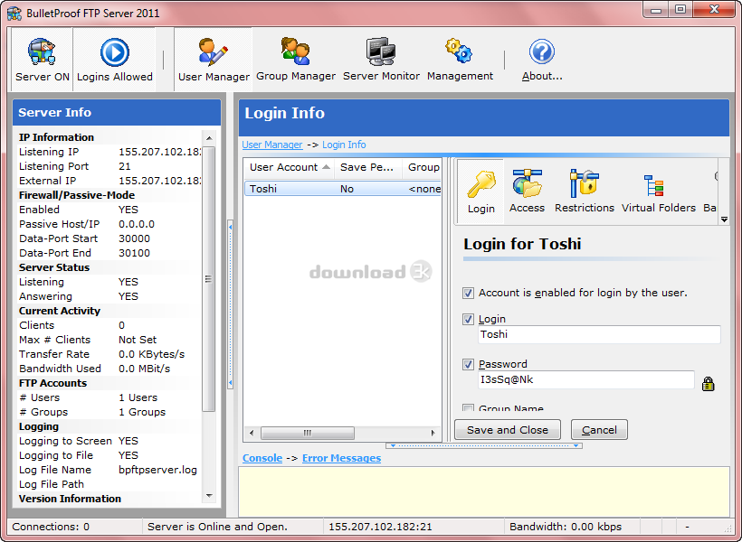Toggle the Login checkbox
The image size is (742, 542).
click(468, 320)
